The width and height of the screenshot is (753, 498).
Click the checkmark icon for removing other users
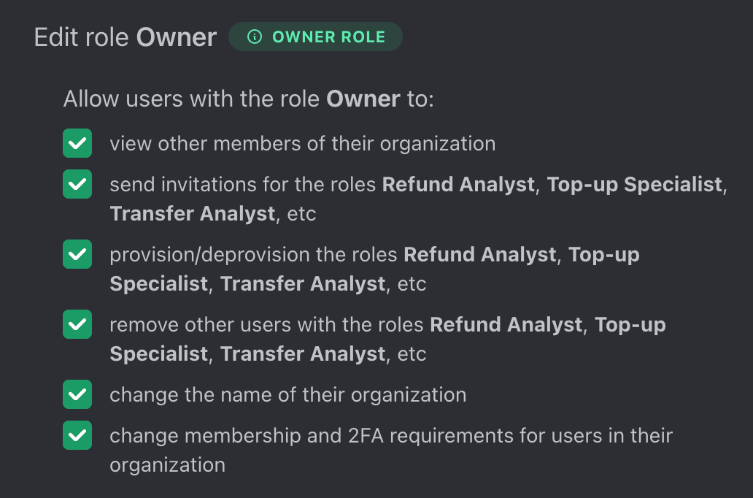click(77, 324)
